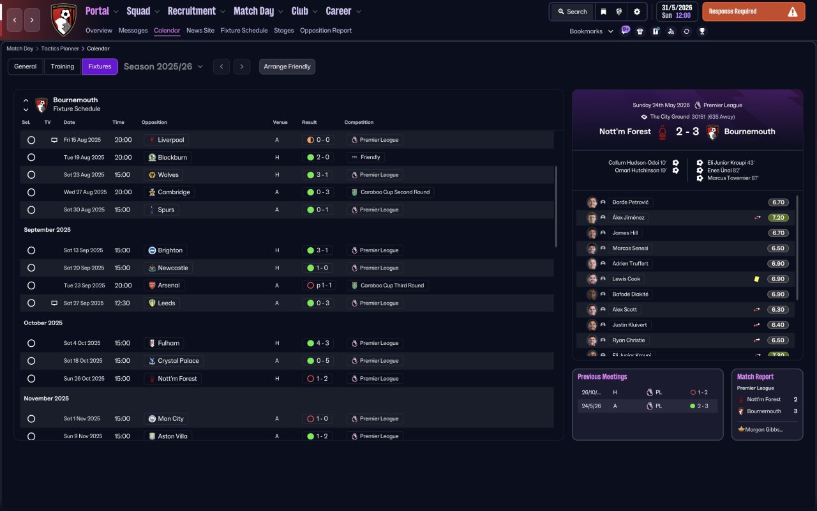Screen dimensions: 817x511
Task: Click the Bournemouth club crest in the header
Action: click(x=63, y=19)
